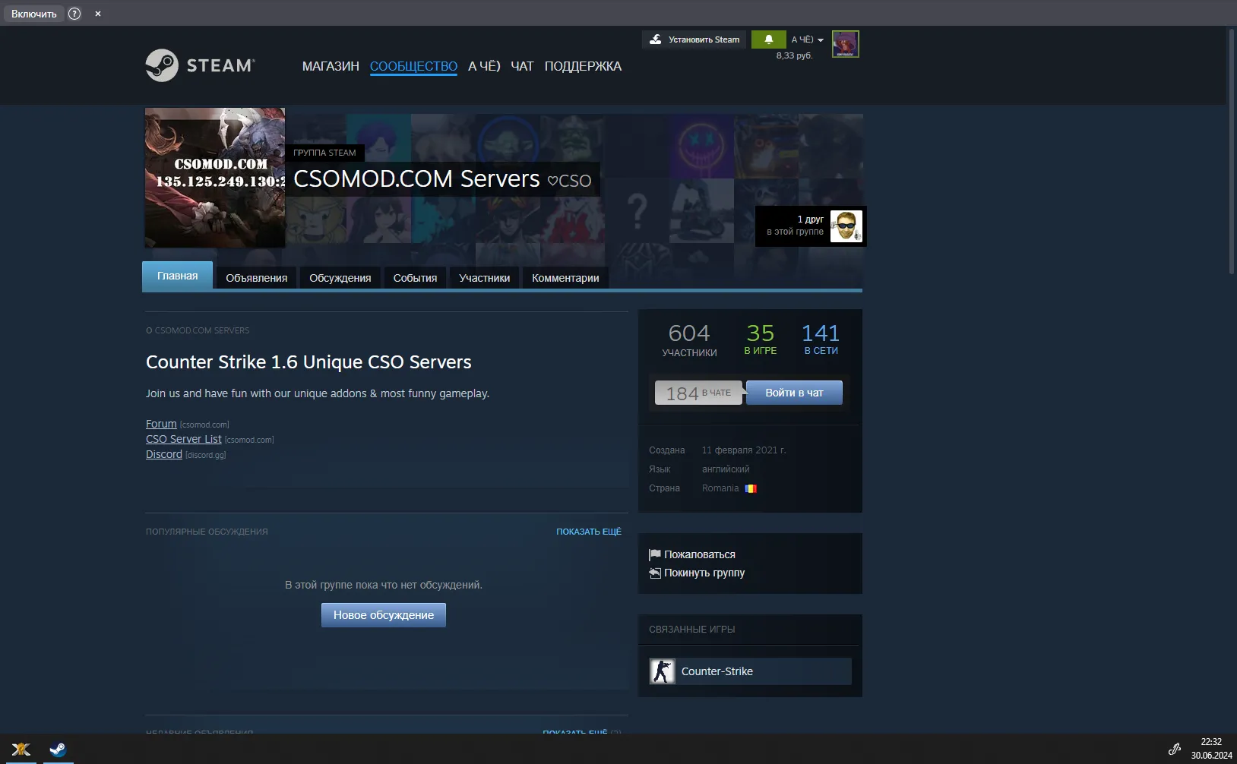Open the Участники tab

point(484,278)
